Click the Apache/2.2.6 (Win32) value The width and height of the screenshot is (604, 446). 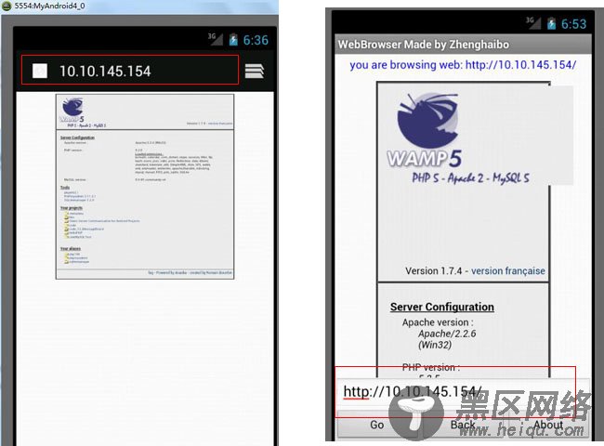[x=447, y=339]
